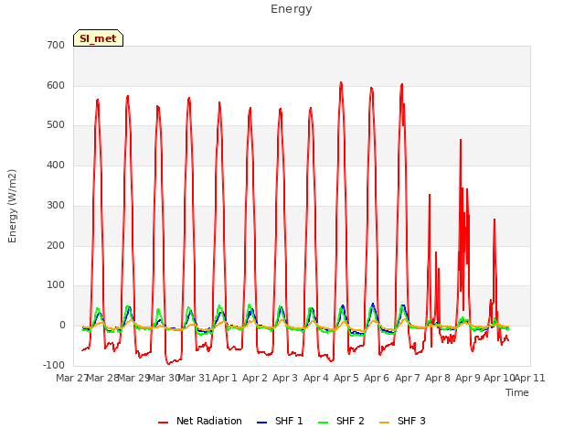Click the Mar 29 x-axis tick label
Viewport: 585px width, 439px height.
click(133, 378)
